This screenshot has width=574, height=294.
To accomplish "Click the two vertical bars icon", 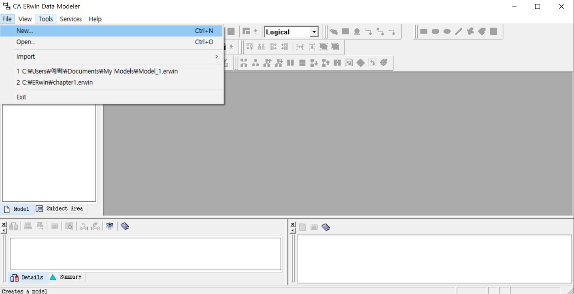I will [290, 63].
